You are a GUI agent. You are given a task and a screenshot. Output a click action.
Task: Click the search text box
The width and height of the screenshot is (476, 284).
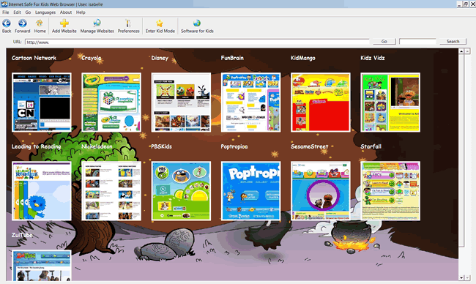tap(417, 41)
